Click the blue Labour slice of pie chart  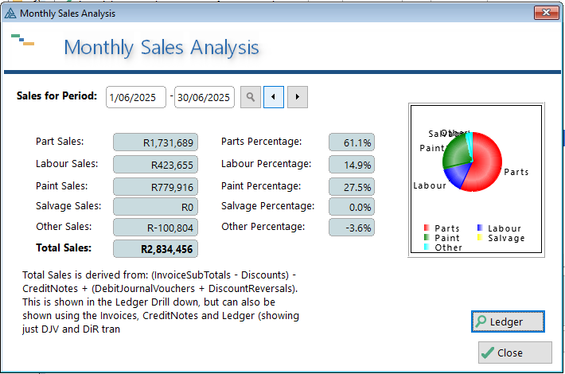coord(457,175)
